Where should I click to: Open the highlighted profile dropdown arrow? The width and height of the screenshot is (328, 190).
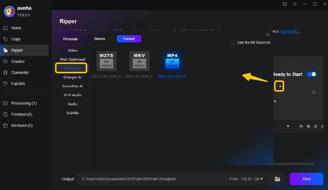click(x=279, y=86)
